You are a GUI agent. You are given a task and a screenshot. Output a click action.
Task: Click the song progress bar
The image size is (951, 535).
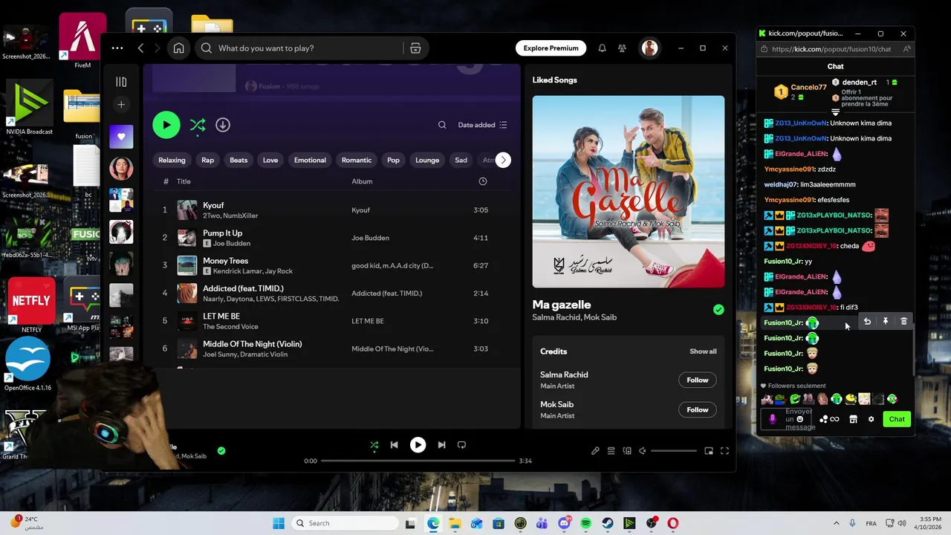click(418, 461)
